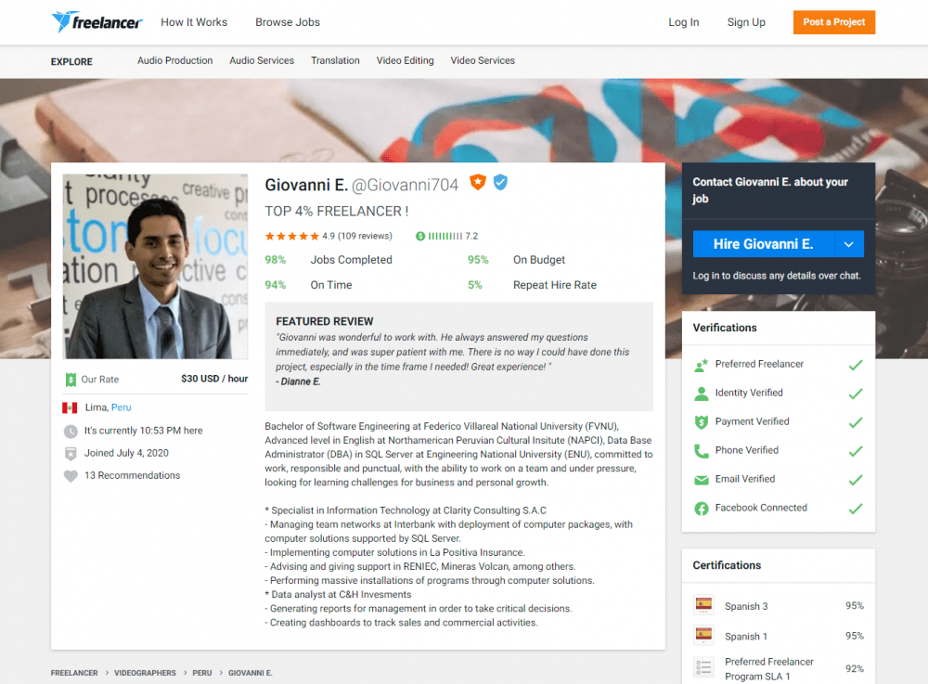
Task: Click the Facebook Connected icon
Action: pyautogui.click(x=702, y=509)
